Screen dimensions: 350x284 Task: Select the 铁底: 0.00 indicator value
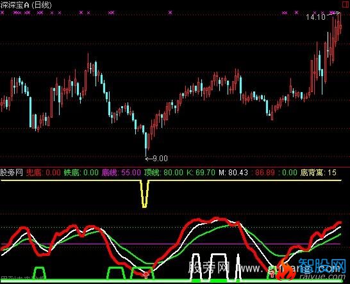click(x=81, y=173)
